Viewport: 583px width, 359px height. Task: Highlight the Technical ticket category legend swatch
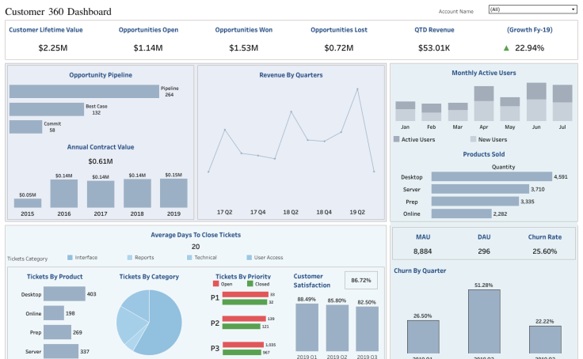coord(189,257)
